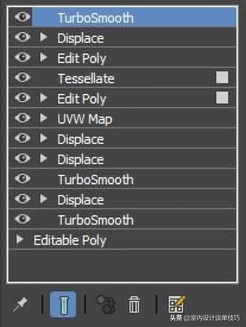
Task: Expand the UVW Map modifier arrow
Action: 44,118
